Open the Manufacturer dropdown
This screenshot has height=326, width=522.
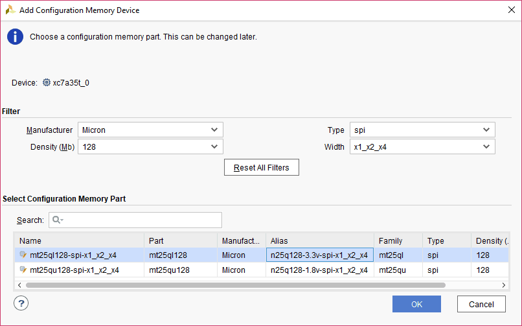[x=150, y=130]
